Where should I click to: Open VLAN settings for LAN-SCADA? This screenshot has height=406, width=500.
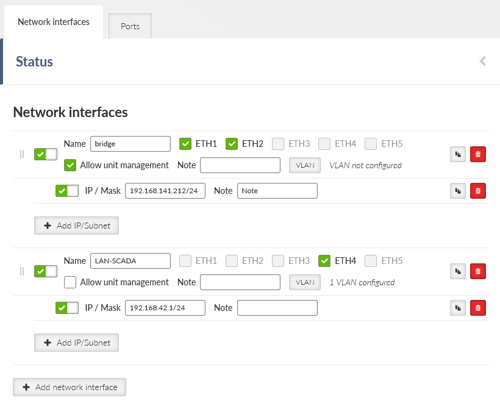(305, 282)
